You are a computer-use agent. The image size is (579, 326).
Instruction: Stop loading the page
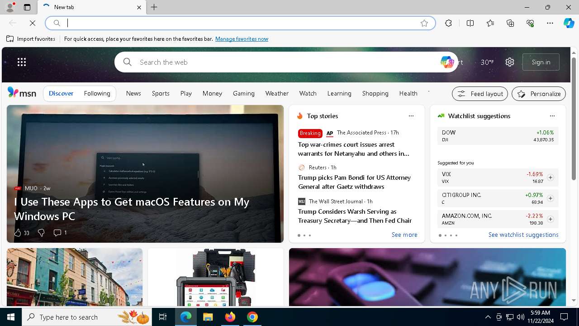click(33, 23)
